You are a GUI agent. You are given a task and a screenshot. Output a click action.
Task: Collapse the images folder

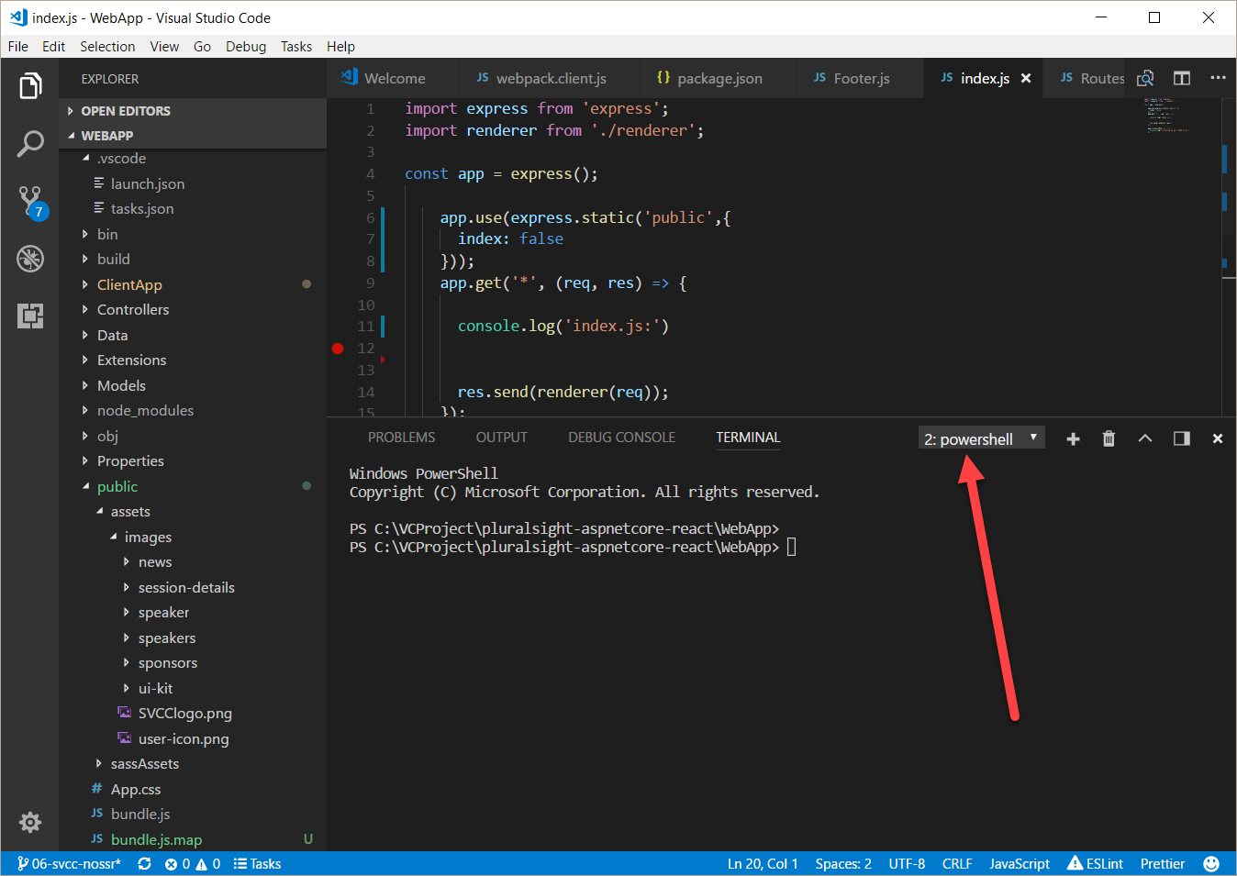[193, 538]
